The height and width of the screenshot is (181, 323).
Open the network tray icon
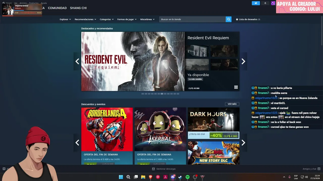click(x=302, y=177)
